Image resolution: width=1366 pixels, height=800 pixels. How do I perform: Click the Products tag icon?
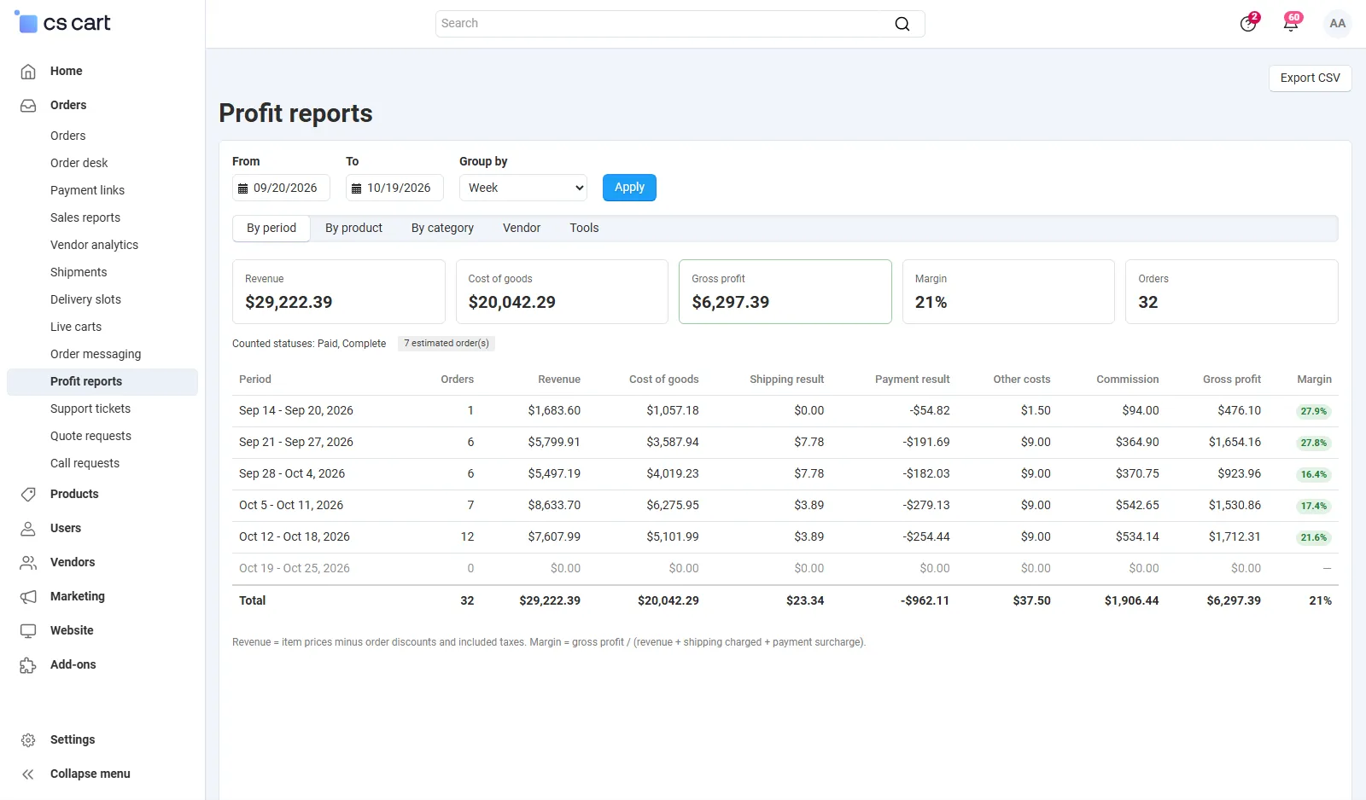point(28,494)
